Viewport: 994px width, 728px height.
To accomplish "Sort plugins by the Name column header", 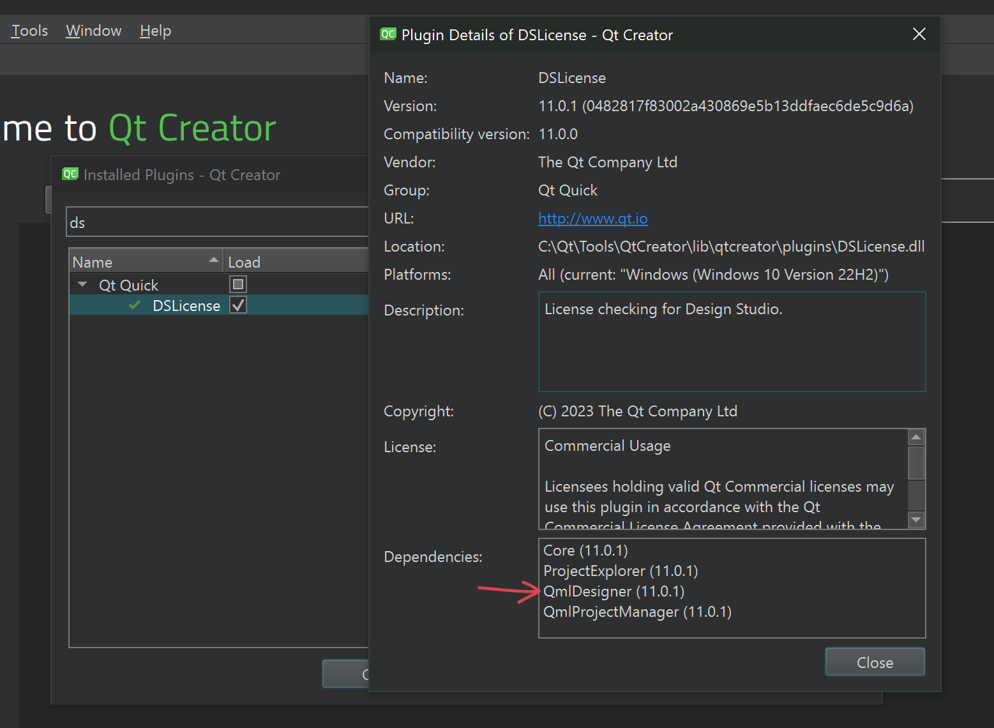I will pyautogui.click(x=146, y=262).
